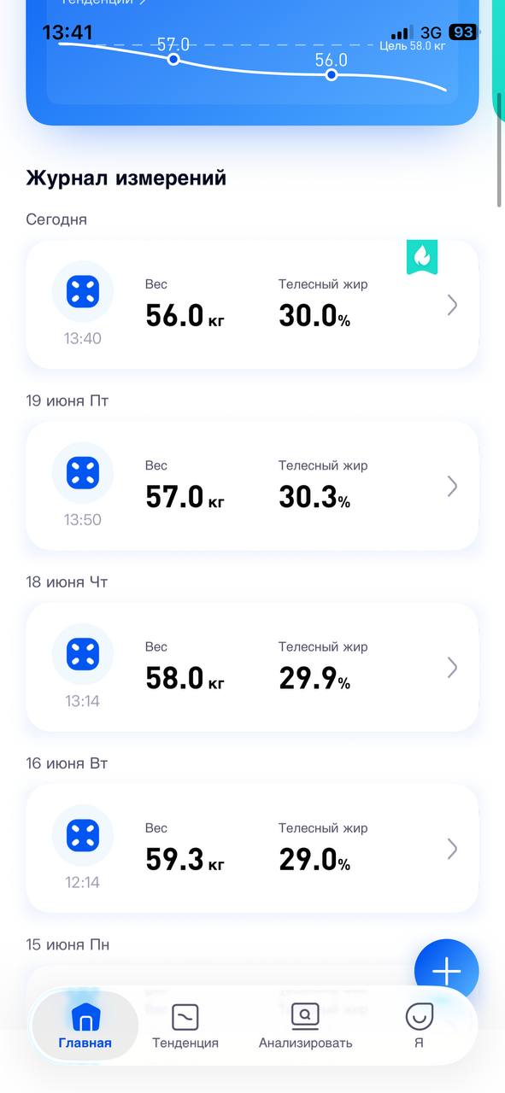The width and height of the screenshot is (505, 1093).
Task: Switch to the Тенденция tab
Action: [185, 1026]
